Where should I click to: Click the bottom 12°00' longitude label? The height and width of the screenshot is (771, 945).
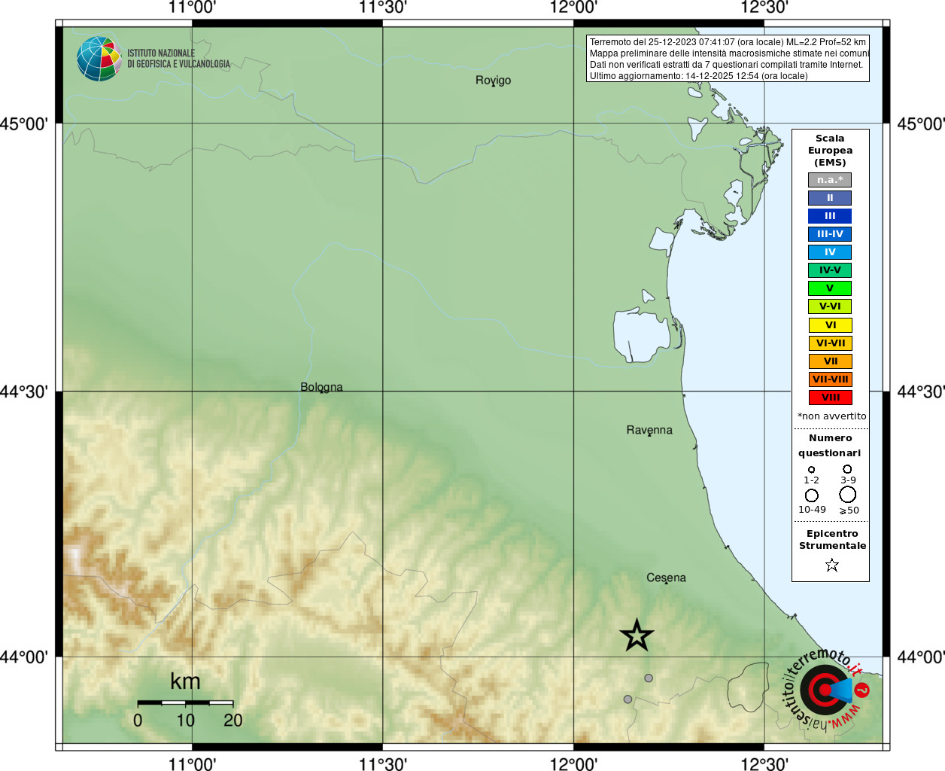pos(573,763)
